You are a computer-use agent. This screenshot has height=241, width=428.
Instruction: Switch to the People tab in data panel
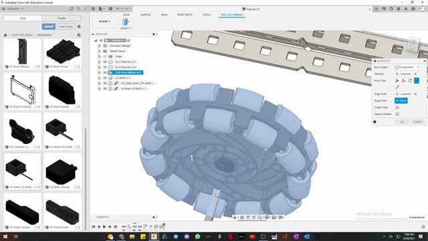pyautogui.click(x=62, y=18)
